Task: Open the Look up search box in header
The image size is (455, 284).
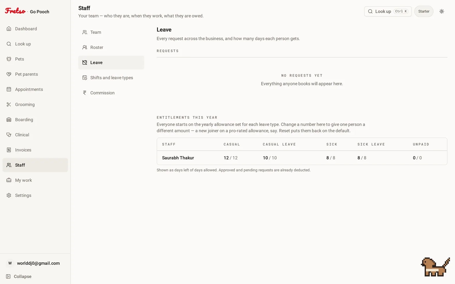Action: (388, 11)
